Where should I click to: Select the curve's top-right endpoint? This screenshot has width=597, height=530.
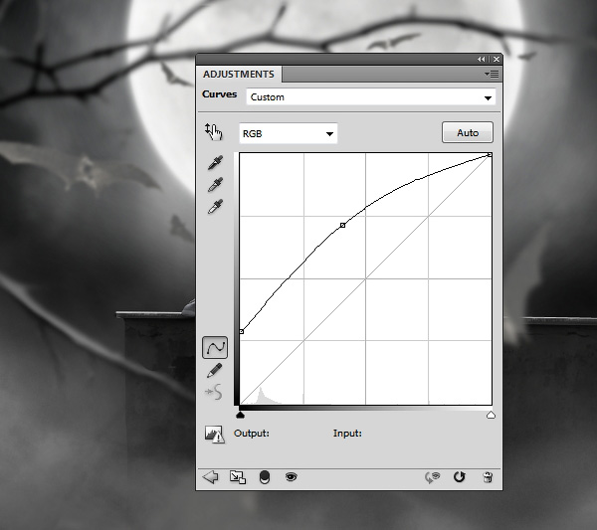[x=490, y=155]
